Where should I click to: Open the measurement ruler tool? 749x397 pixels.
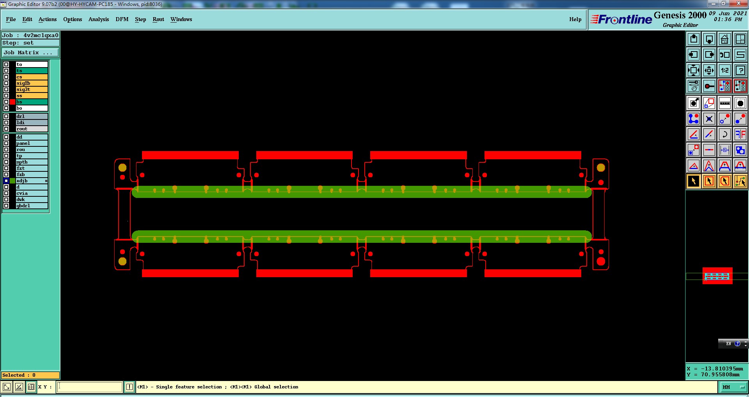[724, 103]
